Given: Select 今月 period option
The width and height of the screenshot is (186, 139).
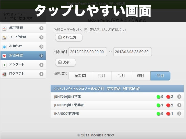Looking at the screenshot, I should (x=121, y=76).
